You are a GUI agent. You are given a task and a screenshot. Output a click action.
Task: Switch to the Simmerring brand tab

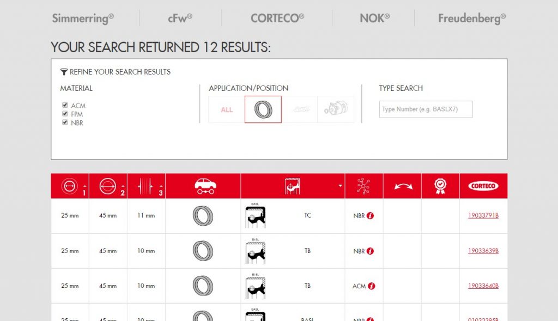[x=83, y=18]
